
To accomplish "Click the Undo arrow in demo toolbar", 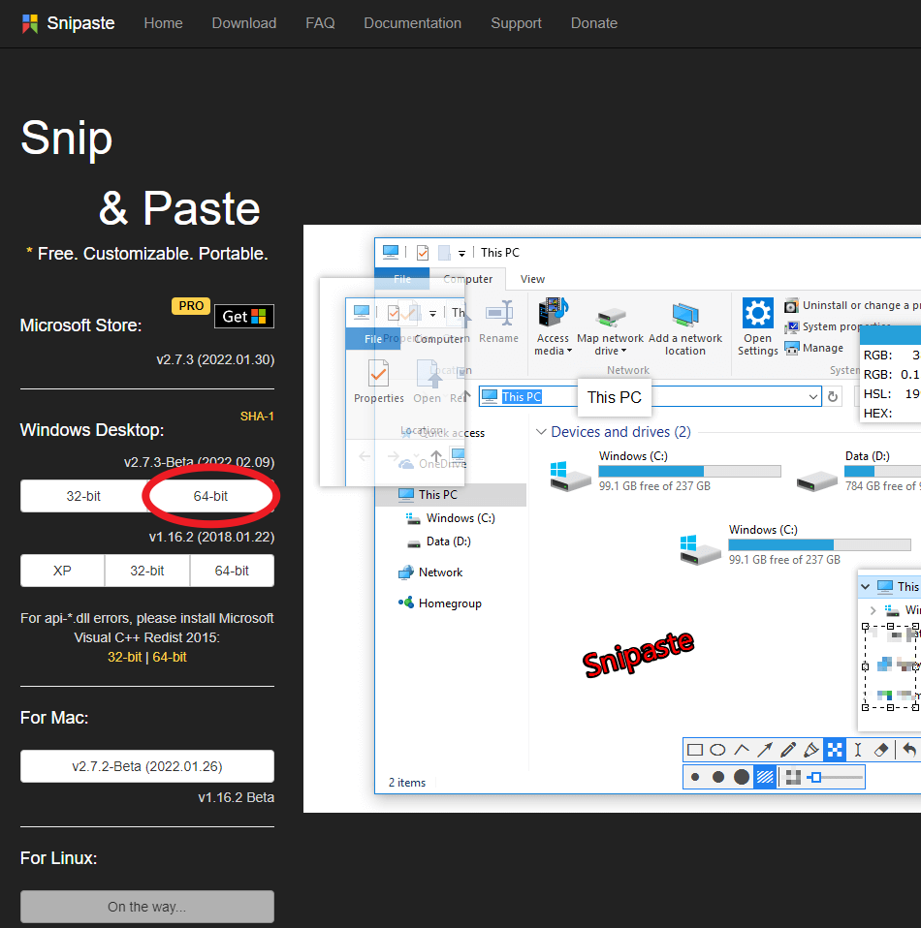I will pyautogui.click(x=909, y=750).
